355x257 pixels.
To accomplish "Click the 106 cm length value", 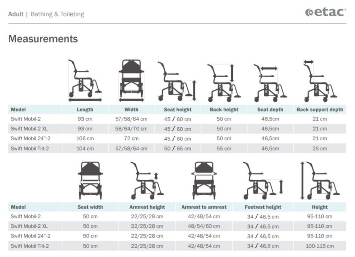I will 85,139.
